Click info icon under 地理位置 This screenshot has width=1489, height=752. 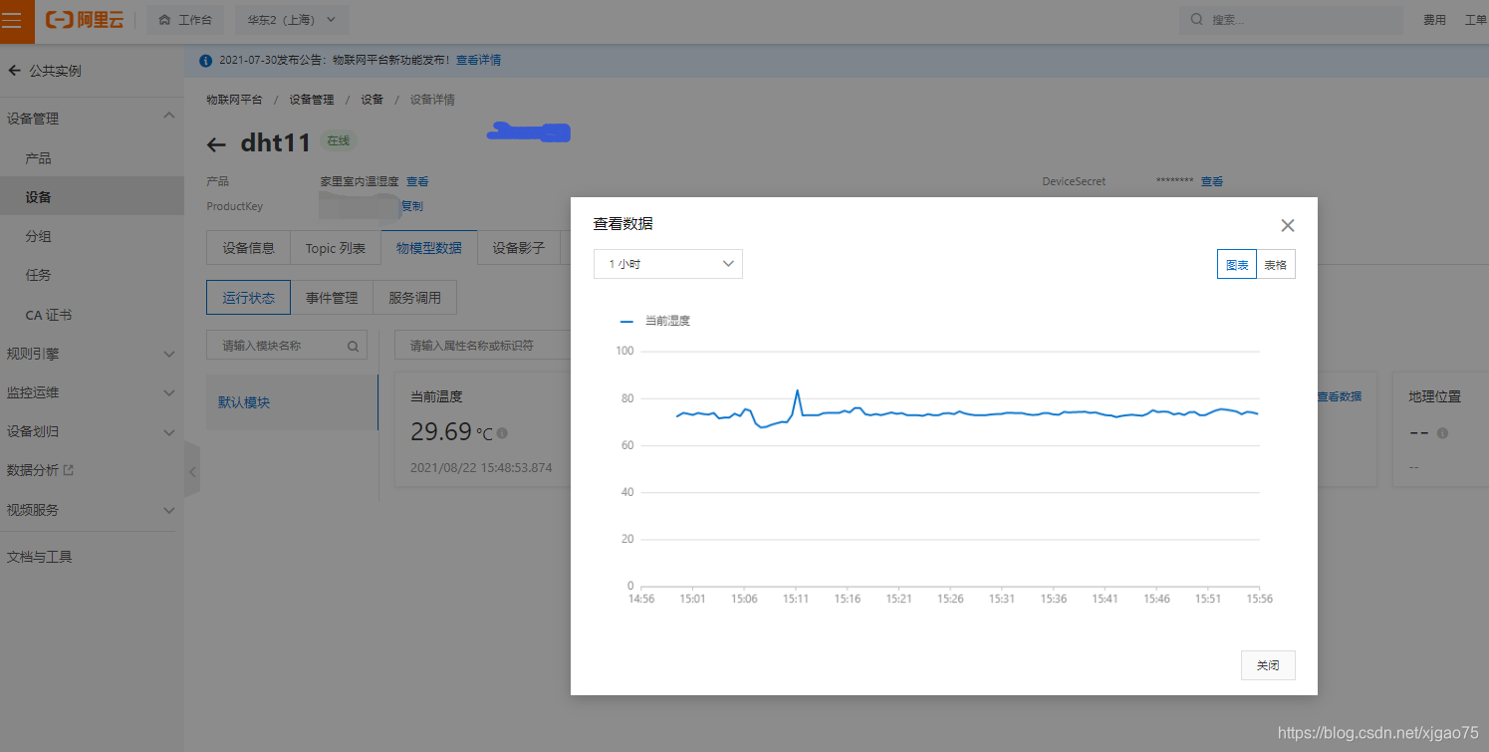click(1442, 433)
